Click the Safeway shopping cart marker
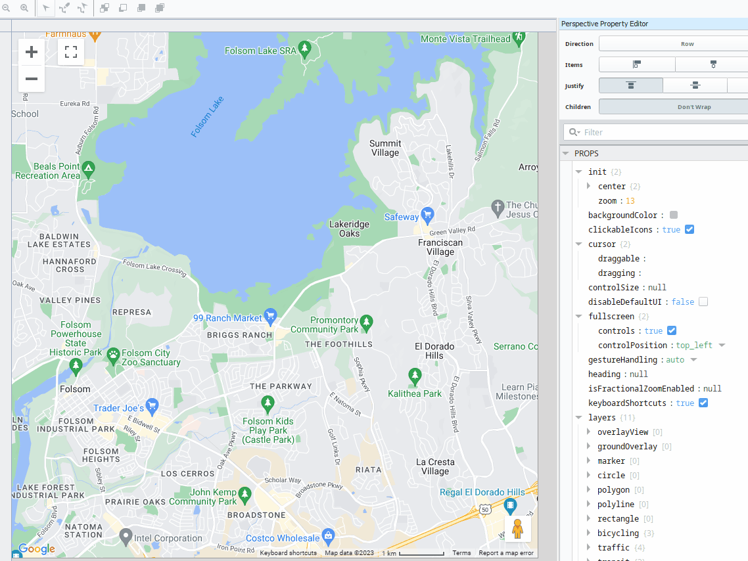 coord(427,215)
